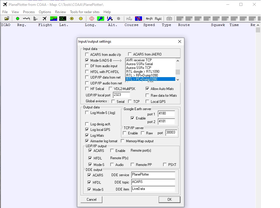Viewport: 280px width, 208px height.
Task: Click the tape recorder cassette icon
Action: tap(169, 19)
